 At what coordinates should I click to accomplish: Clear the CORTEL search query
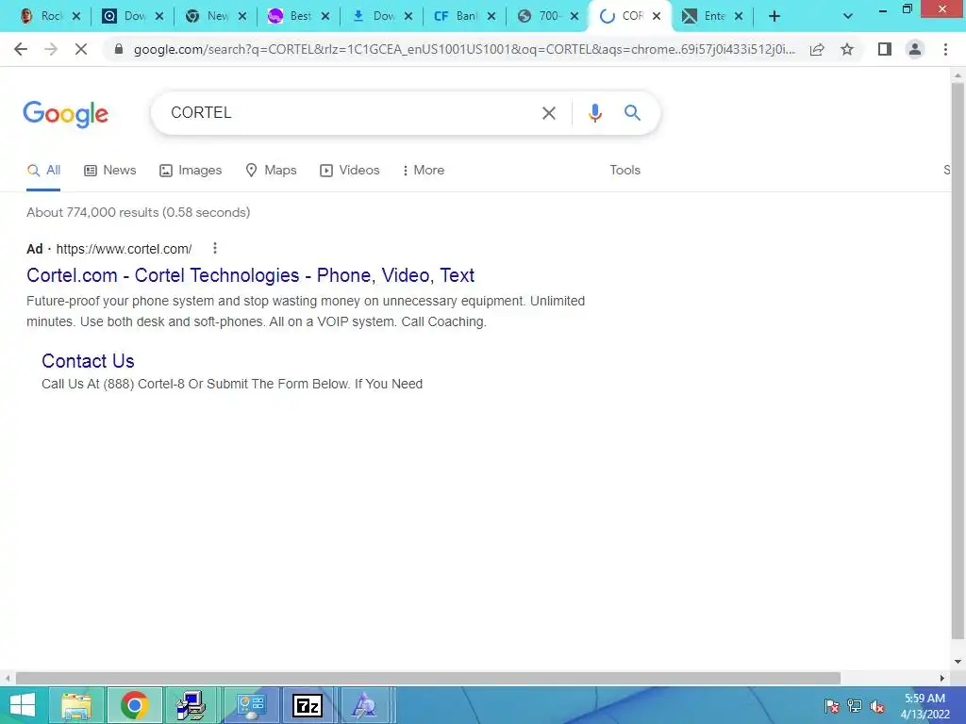coord(549,113)
